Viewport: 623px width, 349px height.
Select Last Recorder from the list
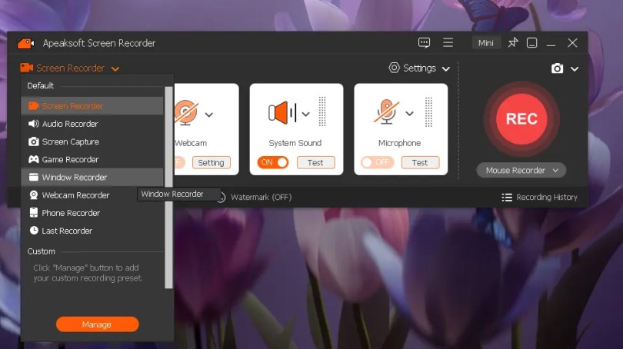pos(92,231)
